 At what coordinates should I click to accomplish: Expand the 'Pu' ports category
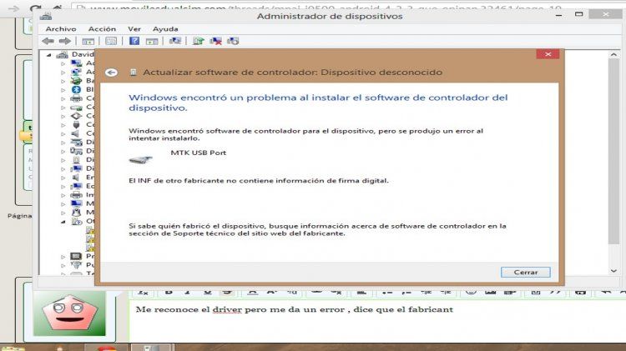[x=63, y=265]
